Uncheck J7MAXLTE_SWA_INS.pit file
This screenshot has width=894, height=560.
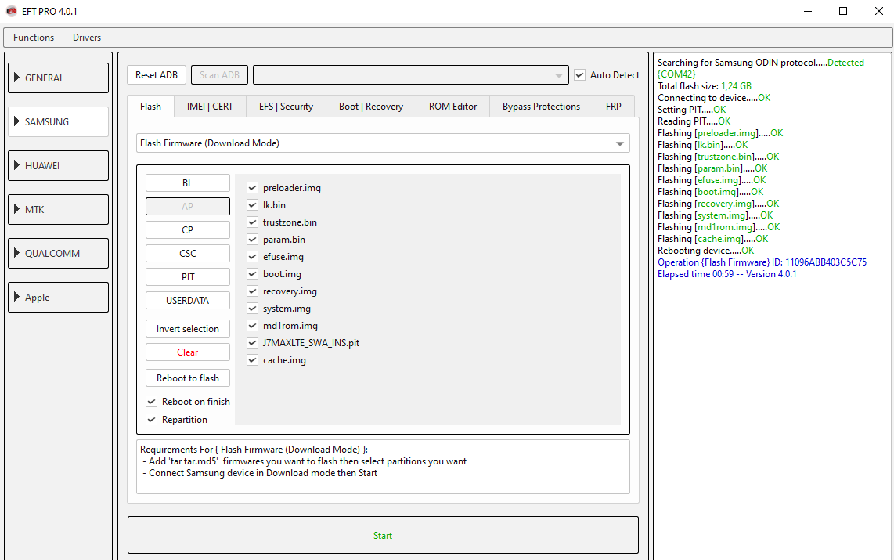click(x=252, y=343)
